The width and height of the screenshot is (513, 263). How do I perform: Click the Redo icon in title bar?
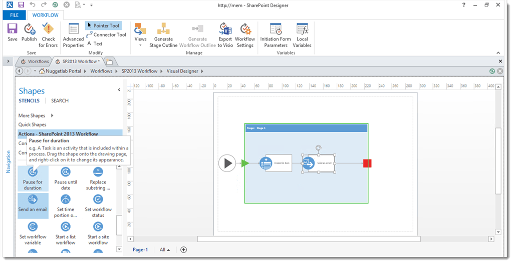[x=44, y=4]
